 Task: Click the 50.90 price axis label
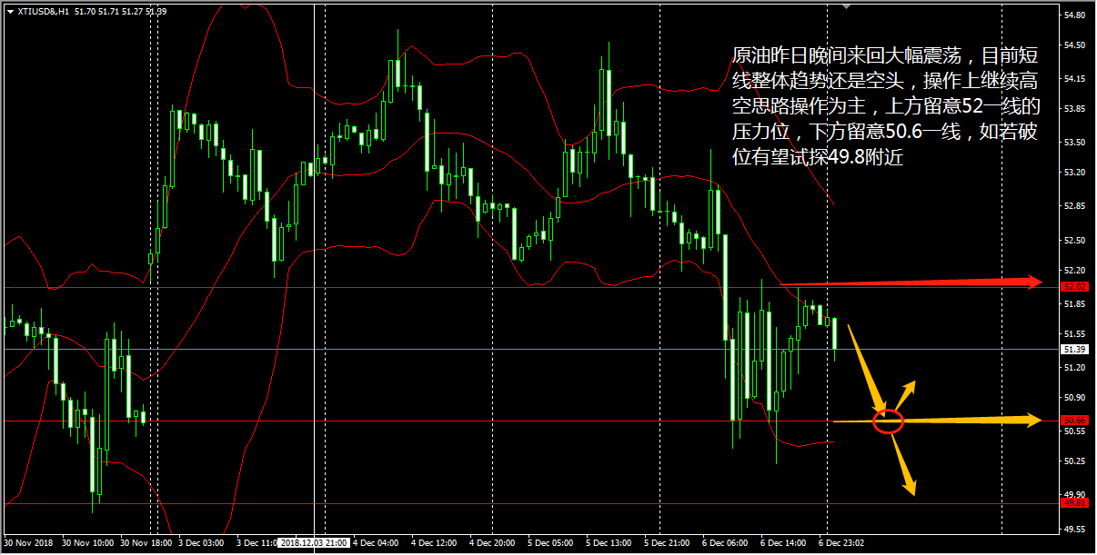pos(1076,398)
